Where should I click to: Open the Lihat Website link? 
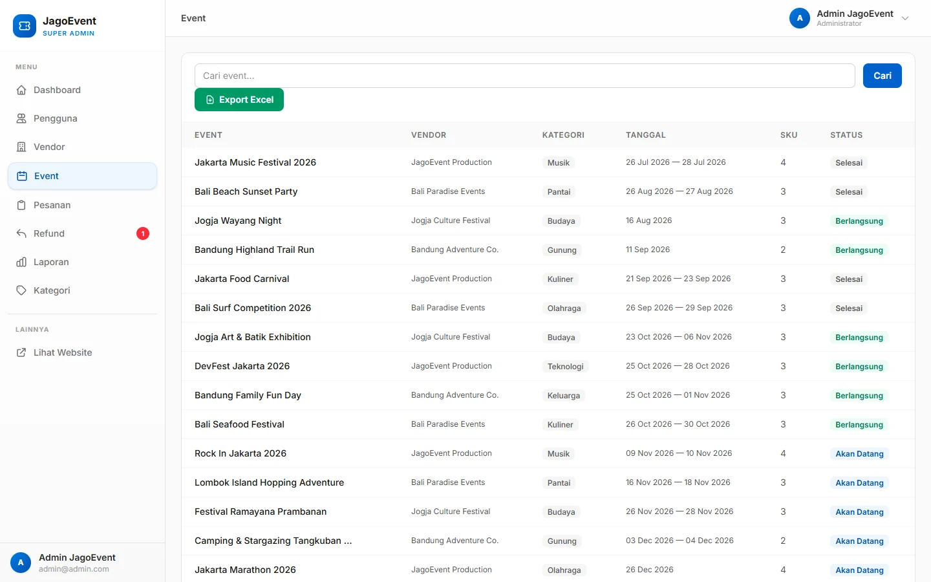(83, 352)
